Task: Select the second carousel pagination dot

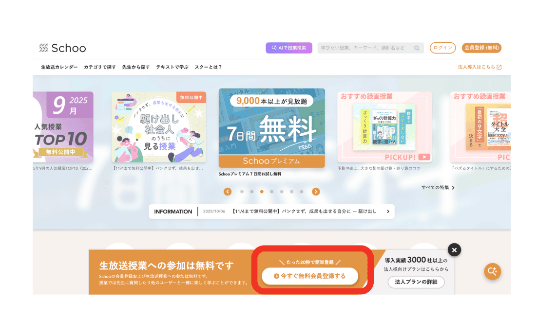Action: [x=251, y=192]
